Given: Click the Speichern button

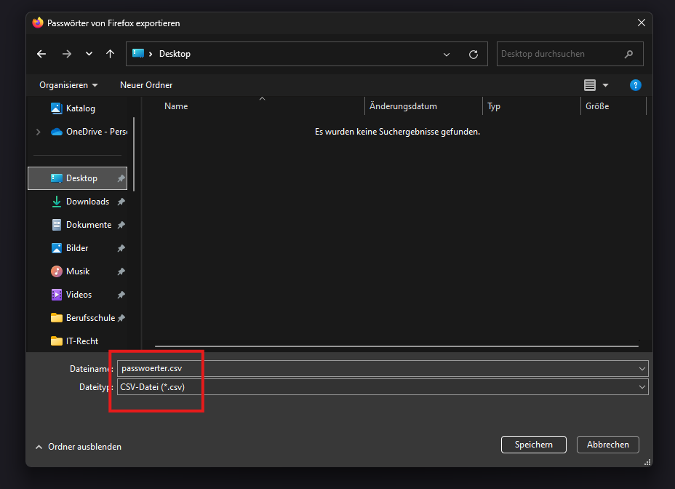Looking at the screenshot, I should pos(534,445).
